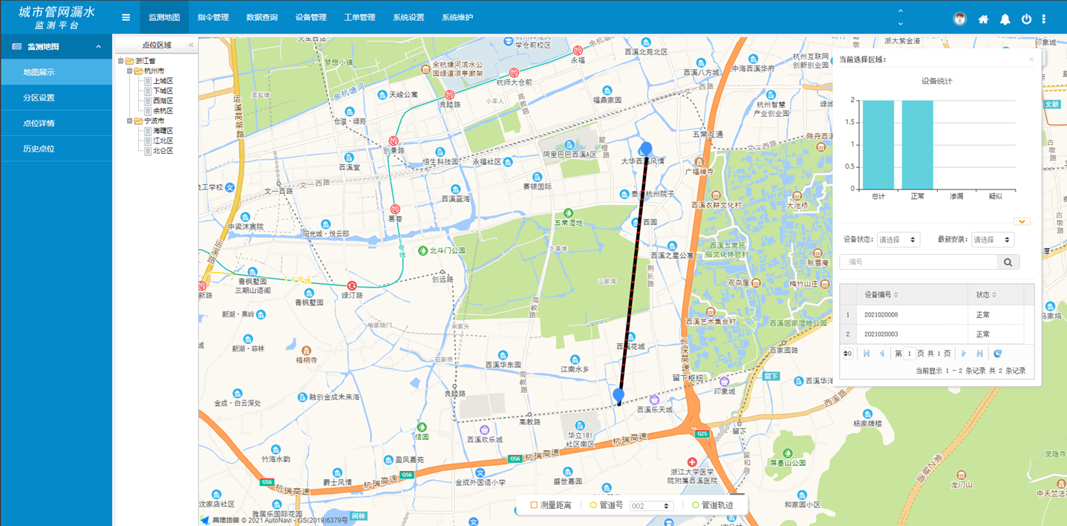The width and height of the screenshot is (1067, 526).
Task: Click header up-down chevron toggle
Action: (x=901, y=18)
